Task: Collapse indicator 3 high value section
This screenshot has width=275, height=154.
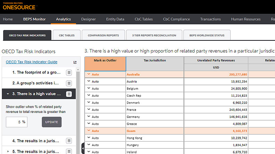Action: click(x=8, y=94)
